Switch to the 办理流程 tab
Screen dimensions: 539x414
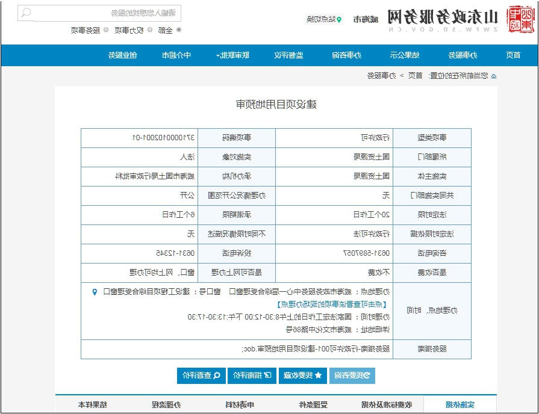(166, 405)
